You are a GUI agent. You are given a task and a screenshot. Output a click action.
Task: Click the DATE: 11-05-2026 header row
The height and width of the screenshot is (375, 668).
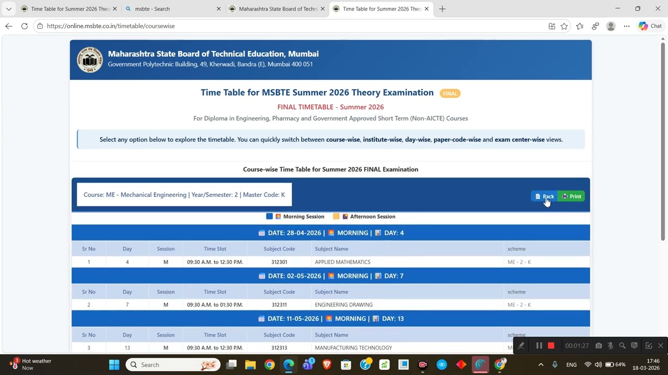point(331,318)
